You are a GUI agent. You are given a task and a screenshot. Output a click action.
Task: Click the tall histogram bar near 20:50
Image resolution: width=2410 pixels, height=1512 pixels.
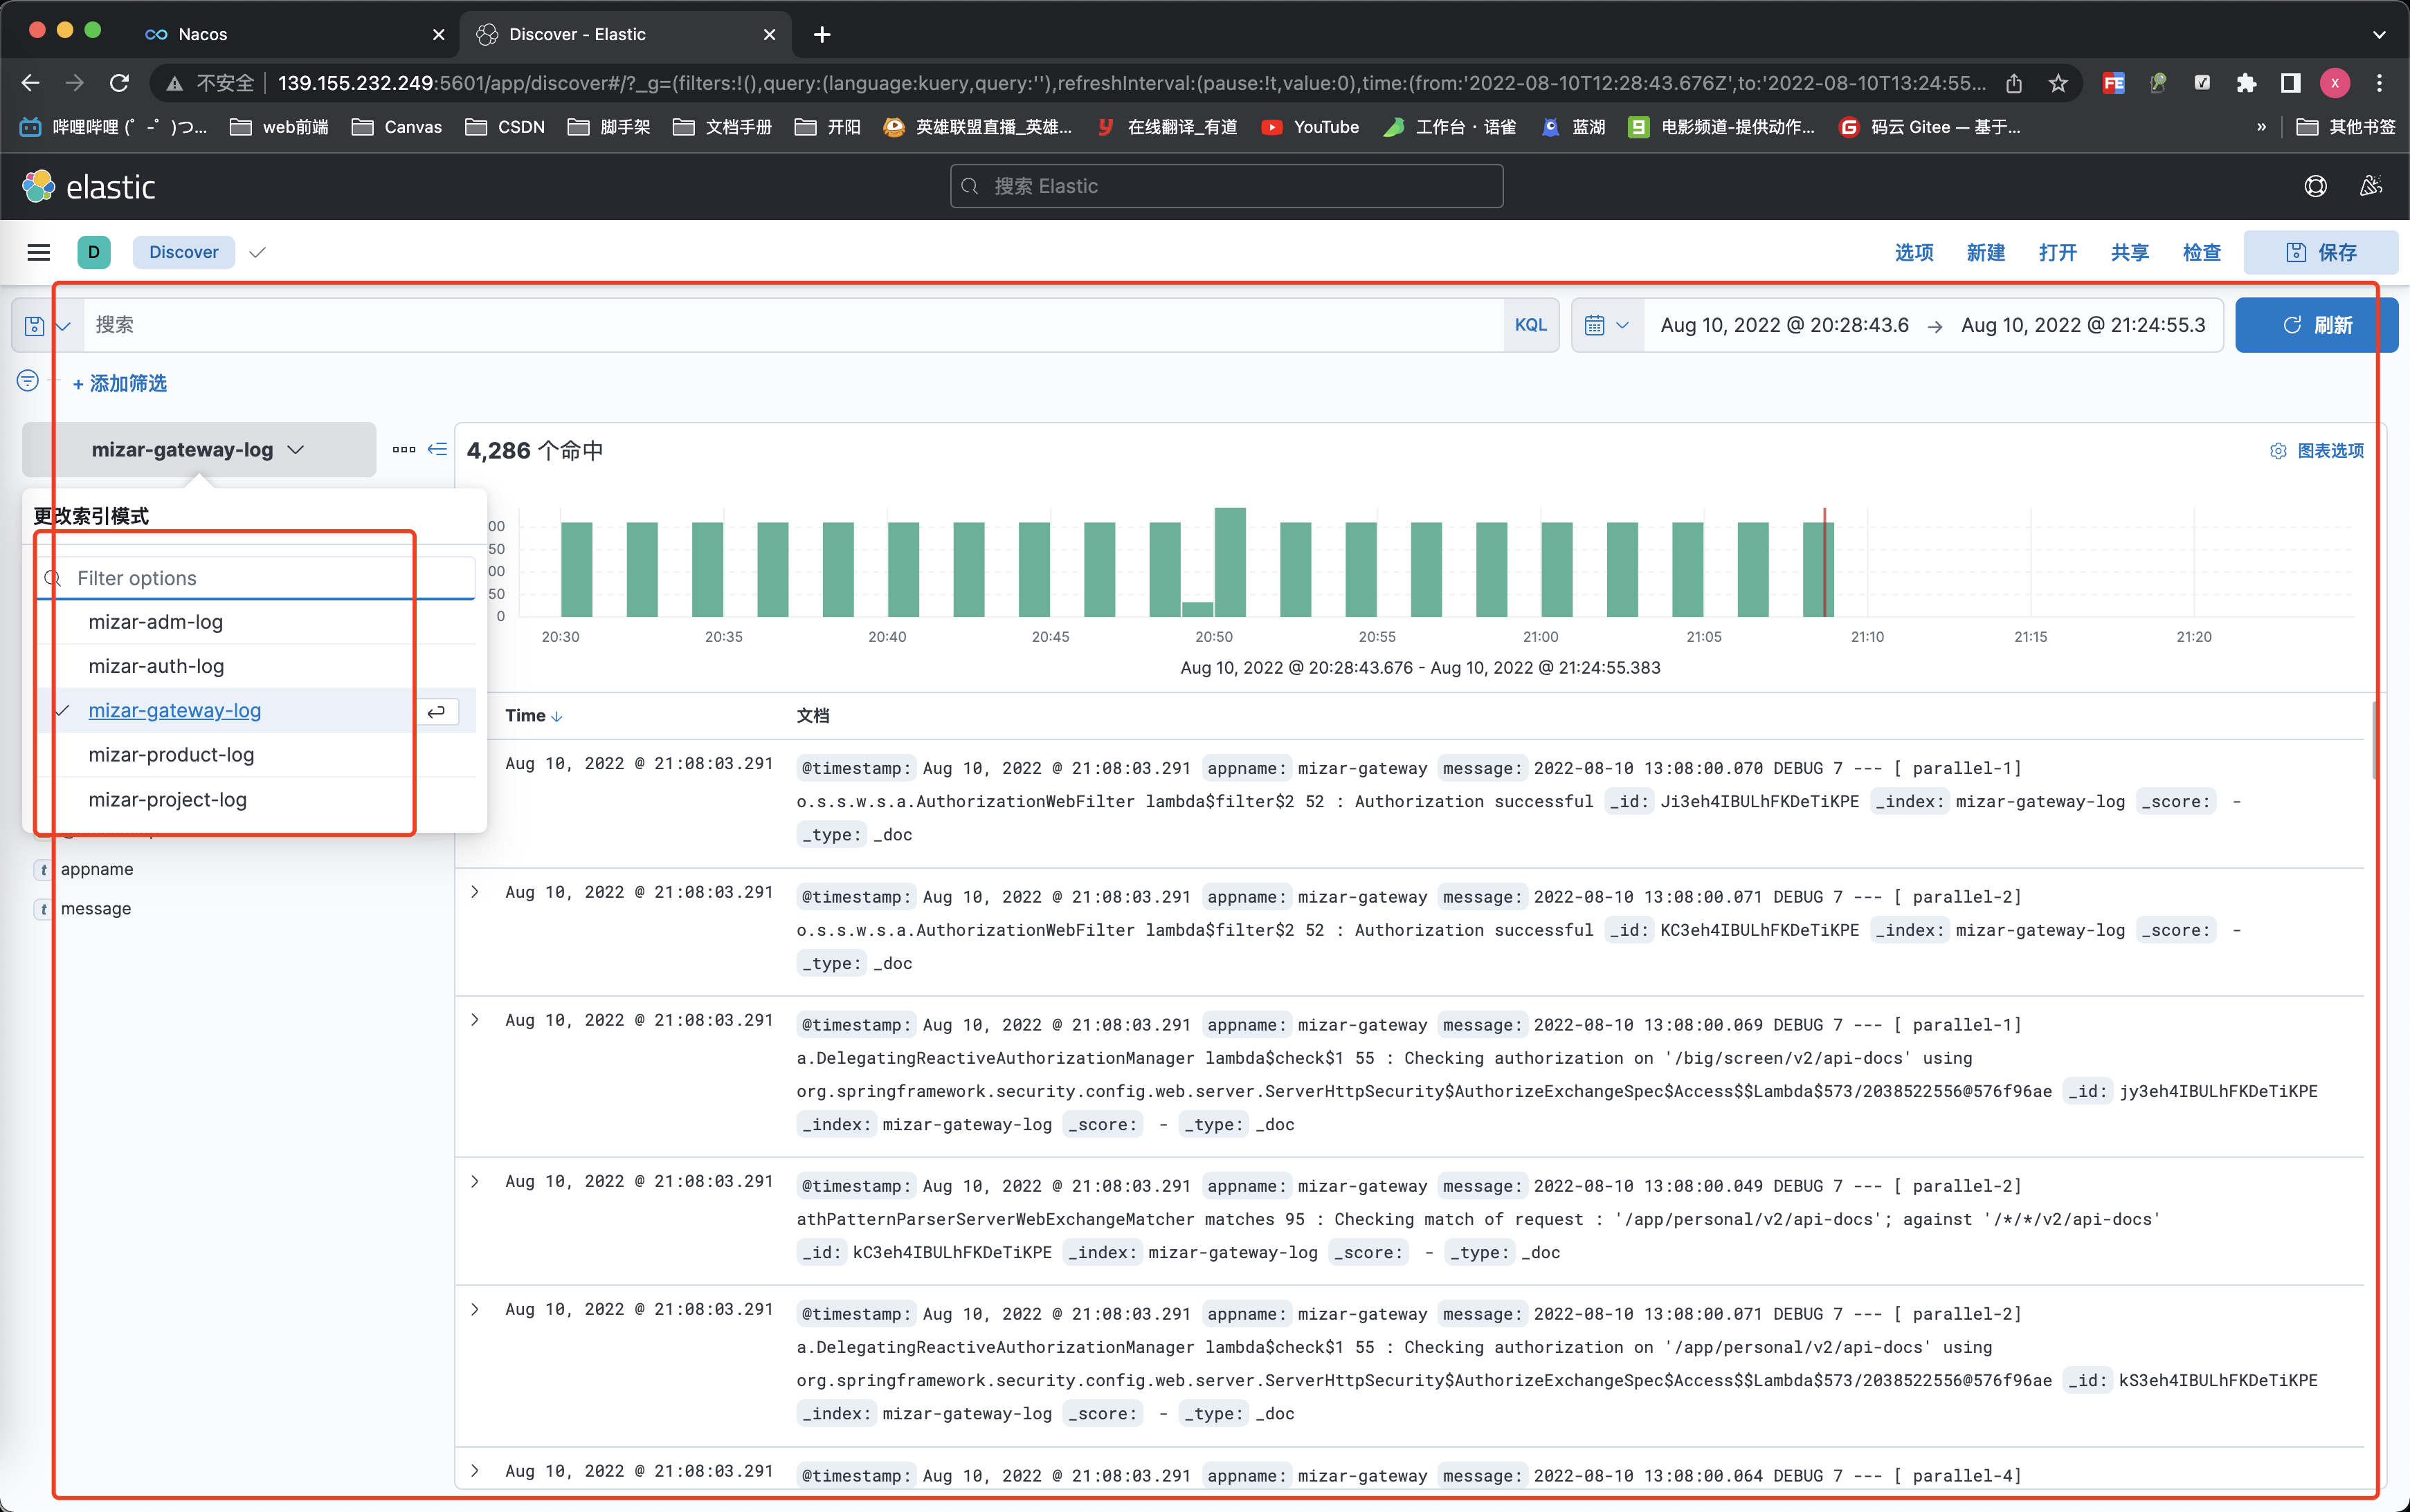[1229, 562]
